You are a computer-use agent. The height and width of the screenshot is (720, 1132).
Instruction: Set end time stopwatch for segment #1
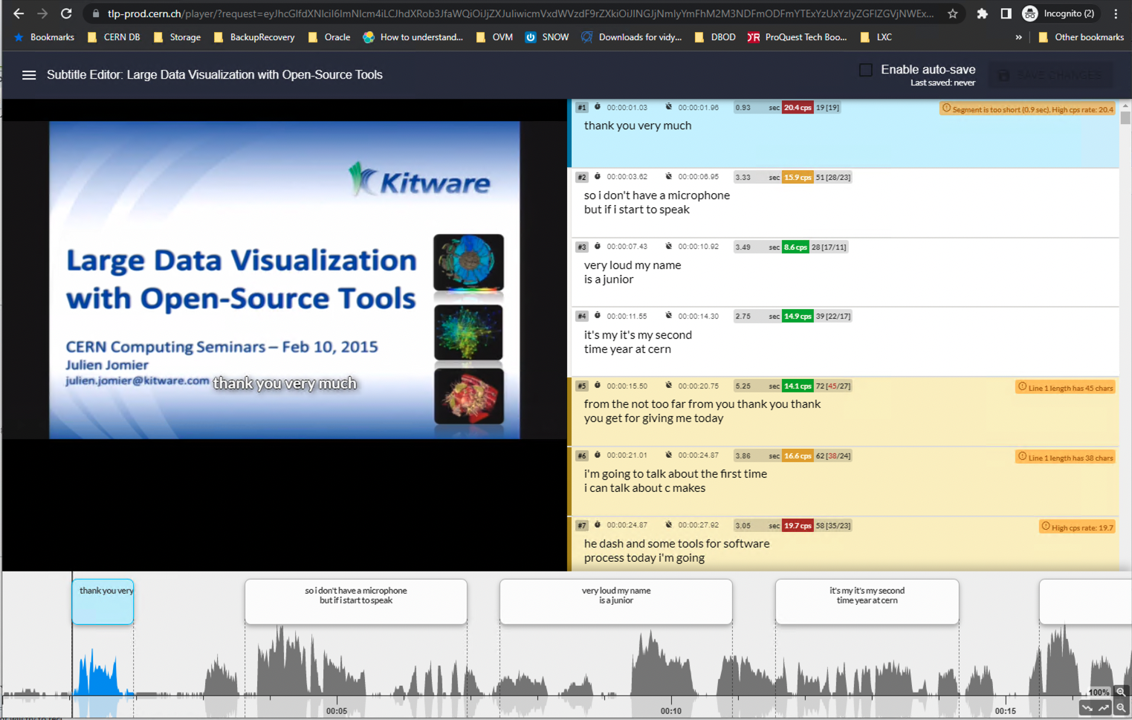coord(669,107)
